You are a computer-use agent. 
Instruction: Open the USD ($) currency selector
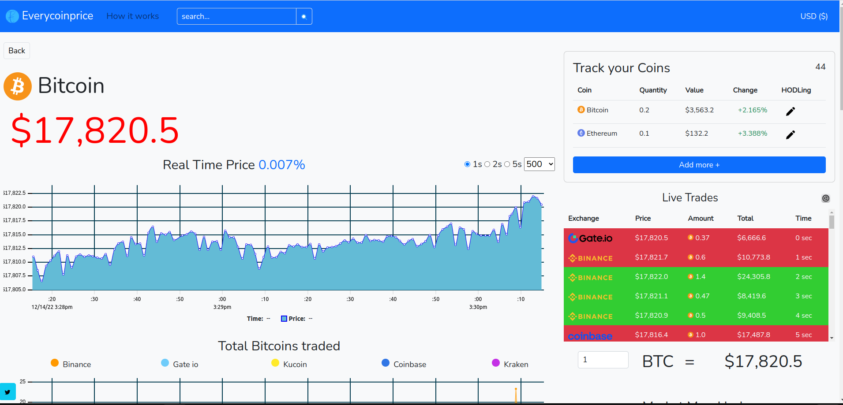[814, 16]
